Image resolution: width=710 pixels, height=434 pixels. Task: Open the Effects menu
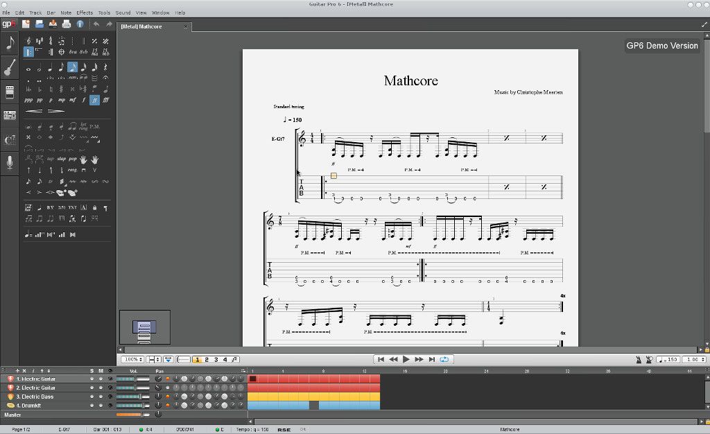(85, 12)
